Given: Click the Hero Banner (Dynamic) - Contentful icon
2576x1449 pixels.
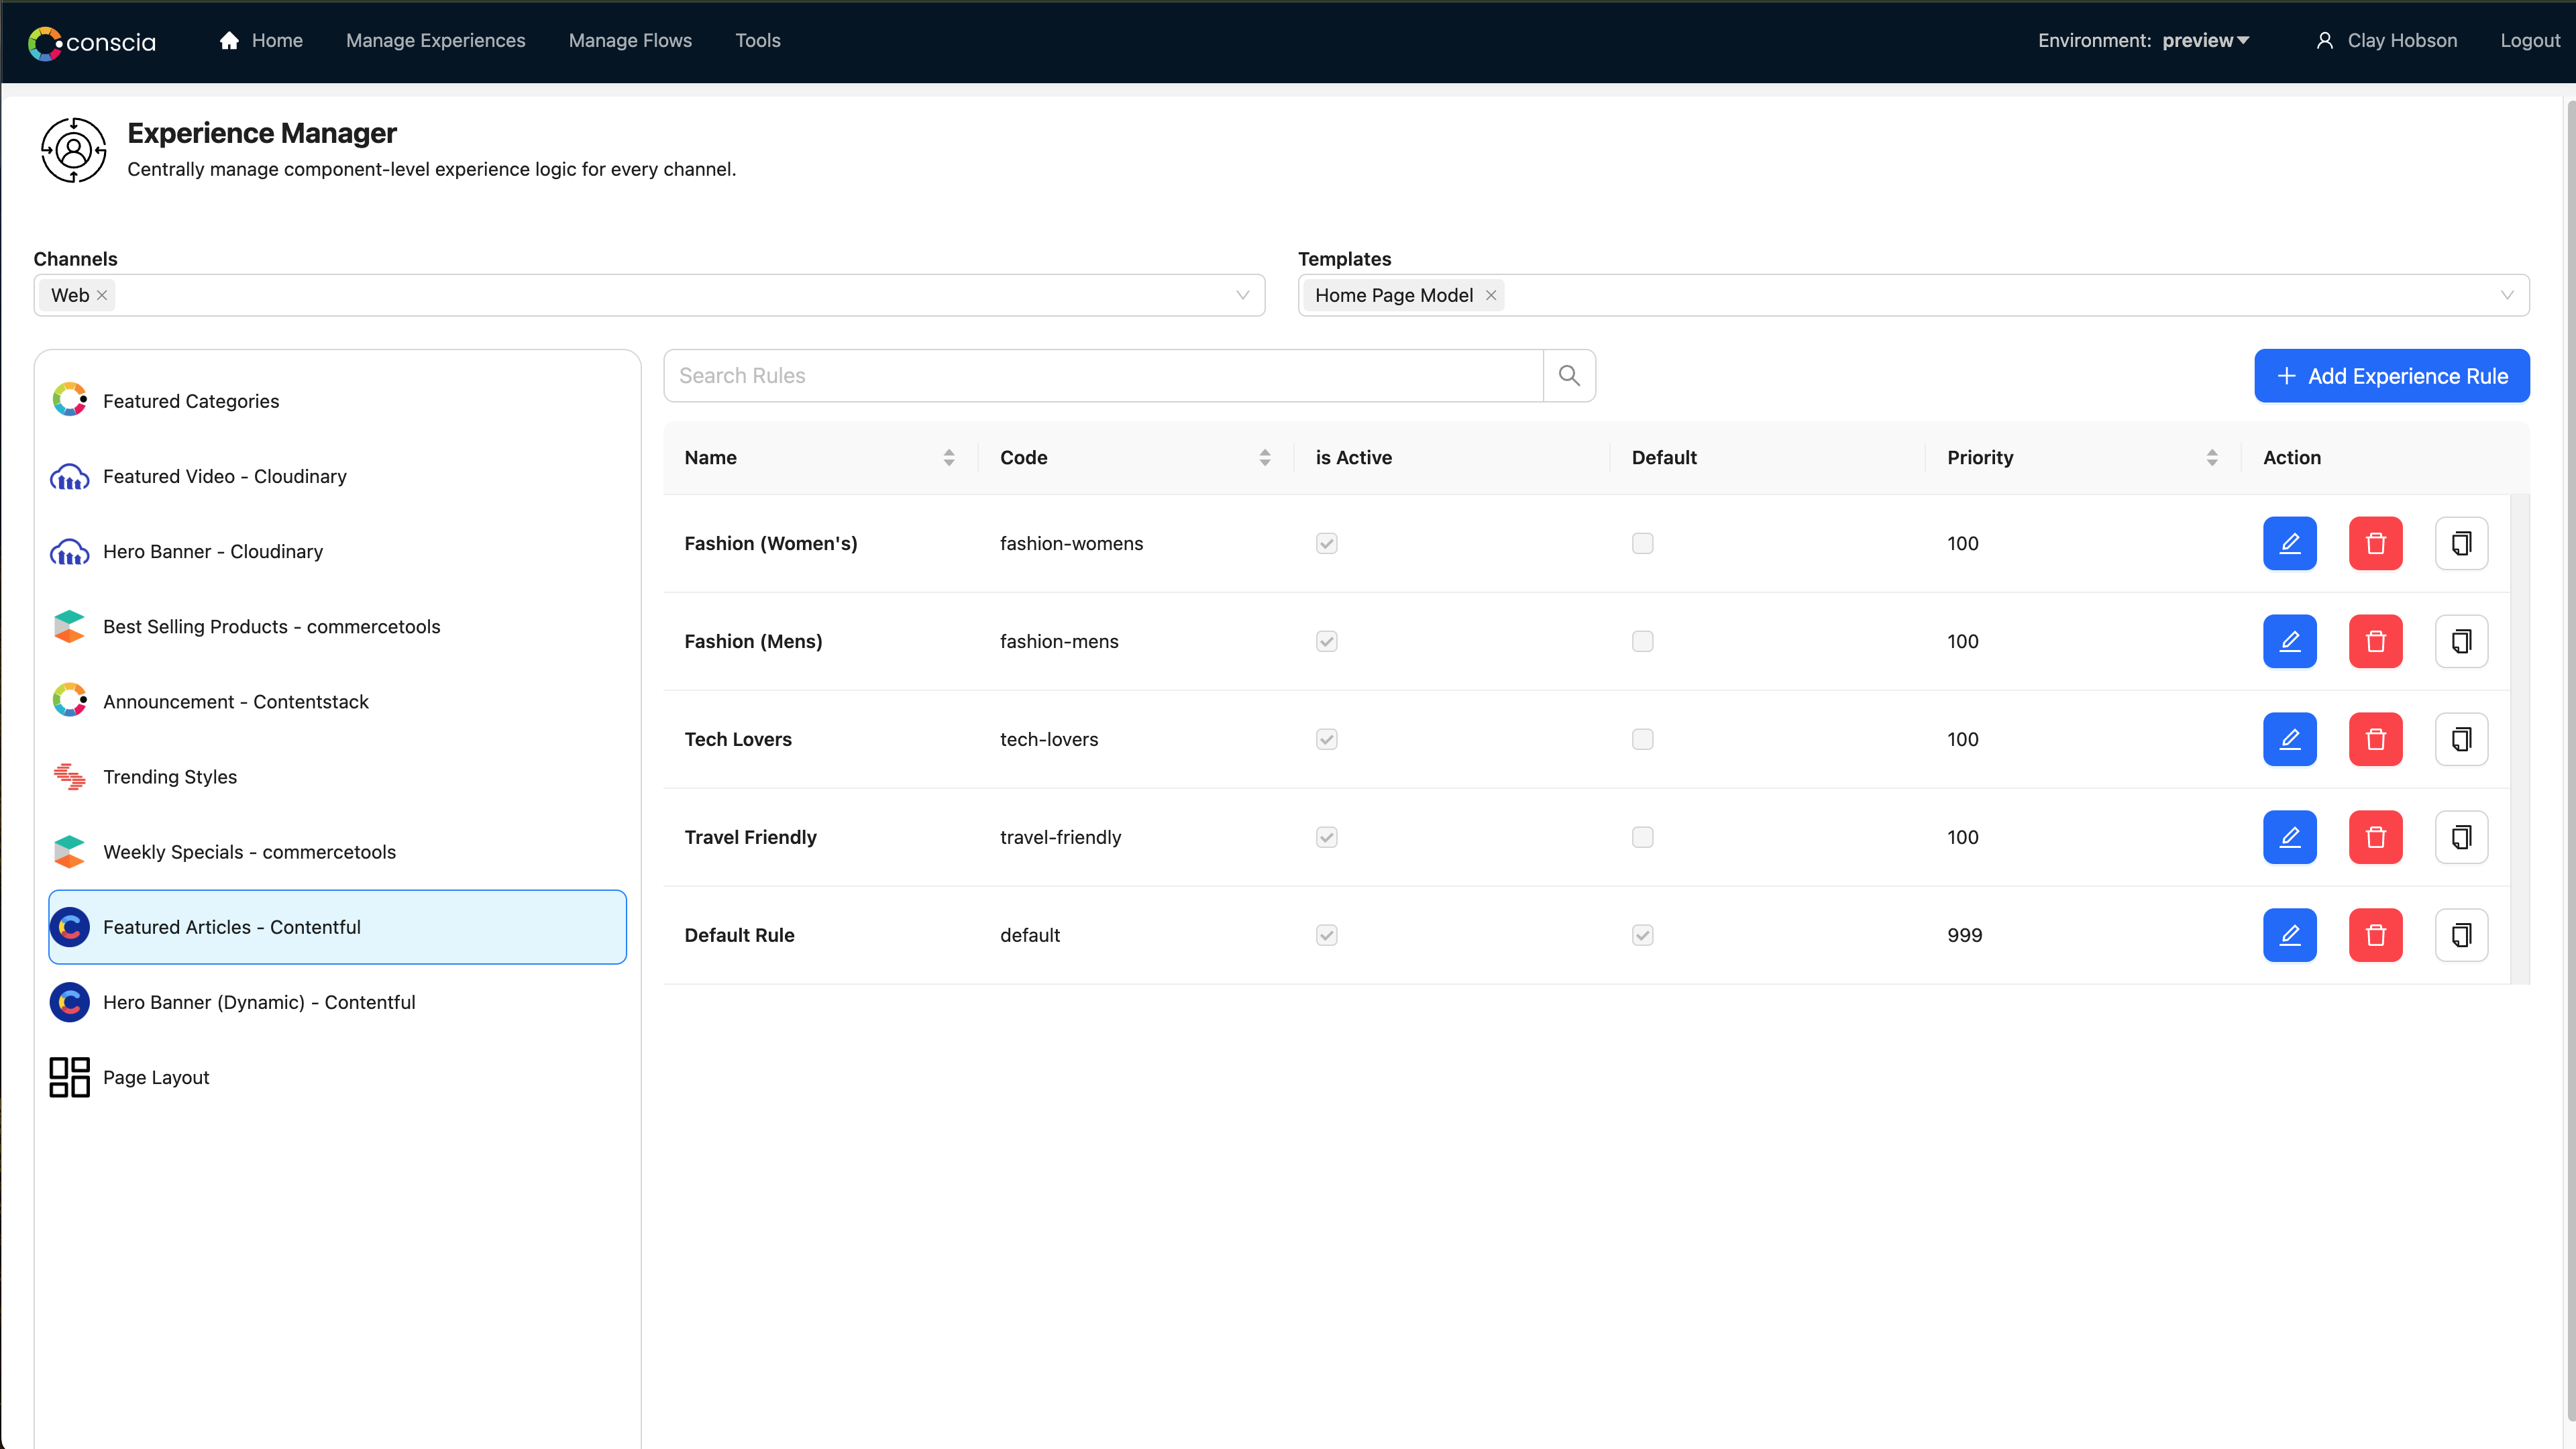Looking at the screenshot, I should tap(70, 1003).
